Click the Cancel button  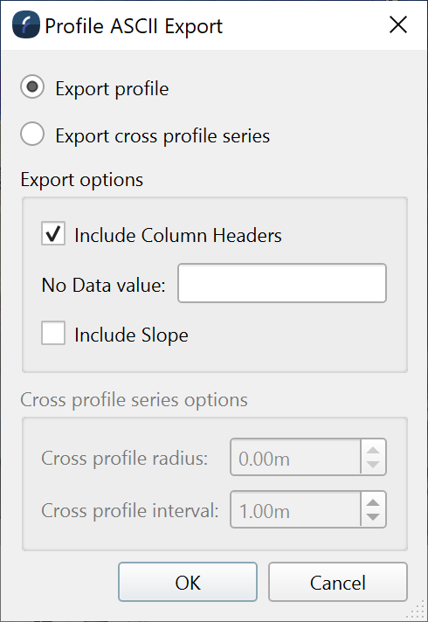click(x=338, y=582)
